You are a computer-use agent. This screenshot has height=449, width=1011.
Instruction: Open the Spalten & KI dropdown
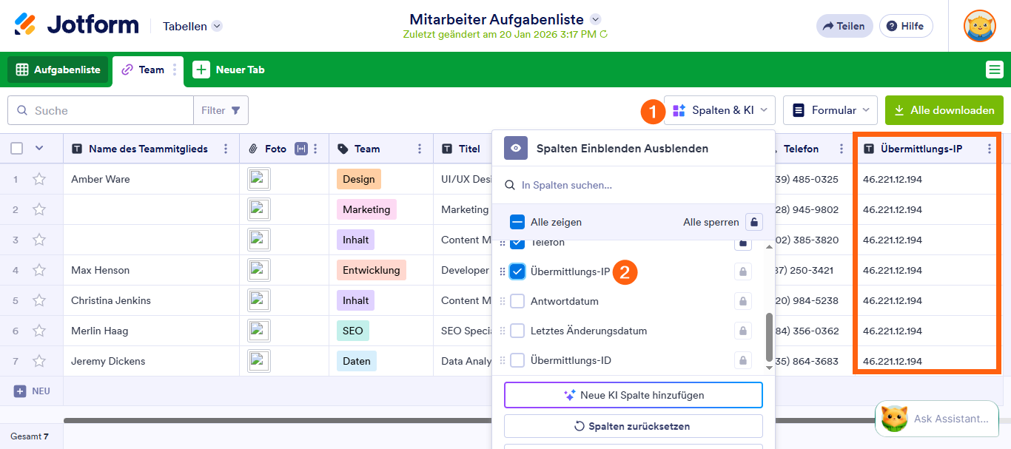click(x=719, y=110)
